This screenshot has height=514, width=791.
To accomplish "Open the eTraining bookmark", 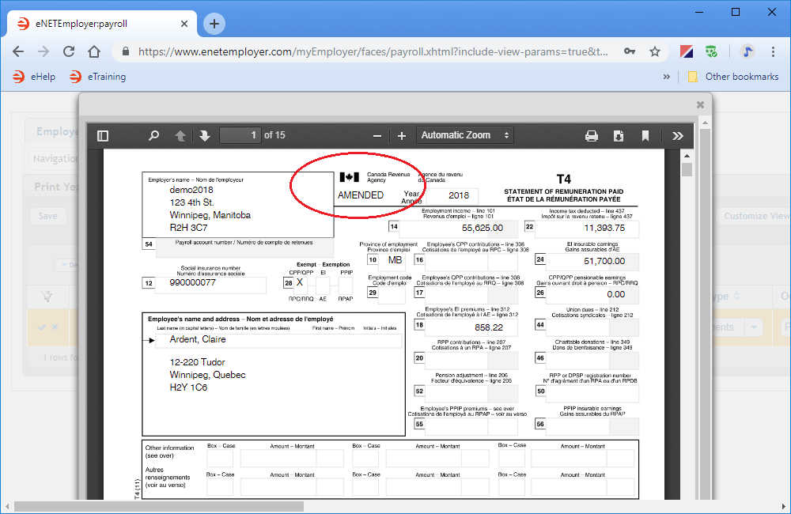I will click(x=97, y=77).
